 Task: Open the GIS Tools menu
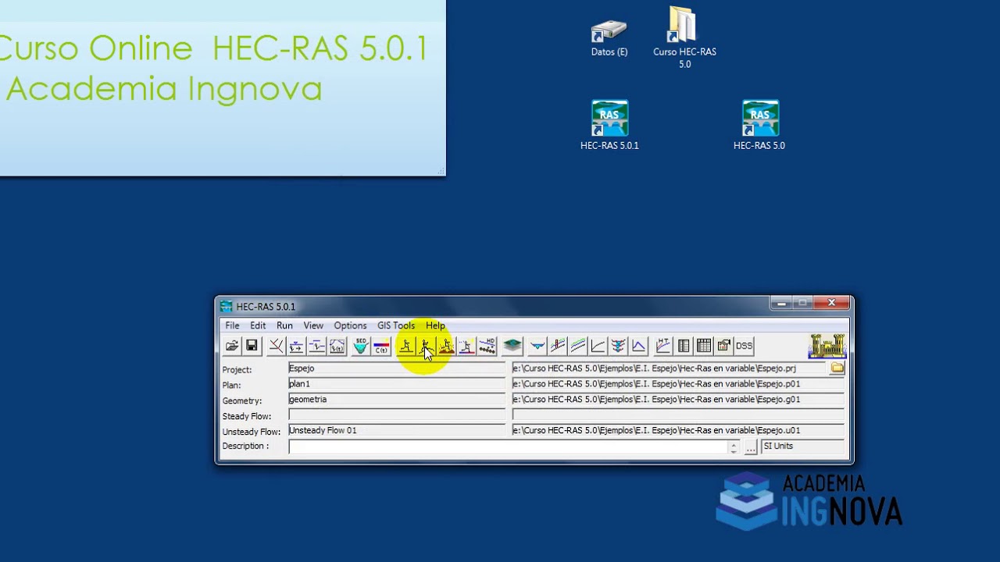coord(396,325)
